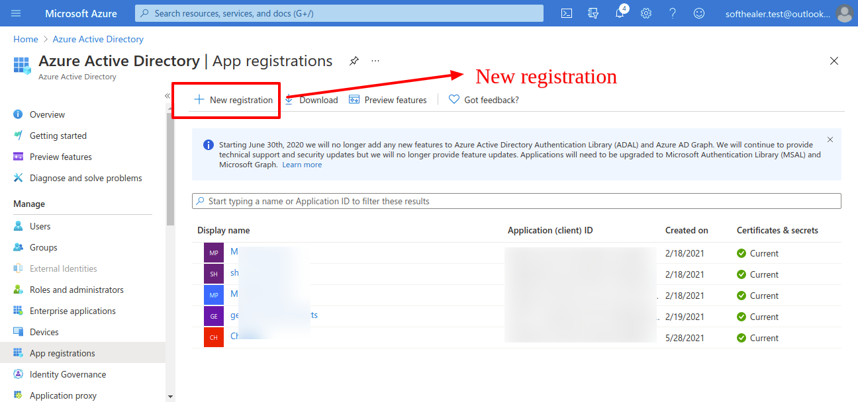Focus the top search resources field
Image resolution: width=858 pixels, height=402 pixels.
click(x=339, y=13)
